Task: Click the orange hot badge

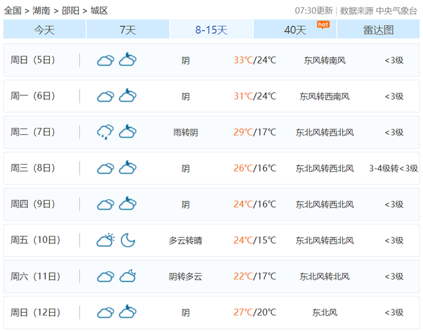Action: tap(323, 25)
